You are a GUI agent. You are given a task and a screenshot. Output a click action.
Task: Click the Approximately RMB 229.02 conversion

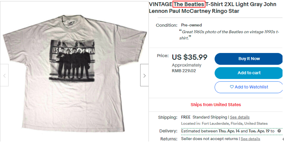187,68
